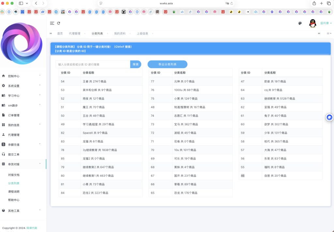
Task: Open the 盛利康 user dropdown
Action: tap(326, 23)
